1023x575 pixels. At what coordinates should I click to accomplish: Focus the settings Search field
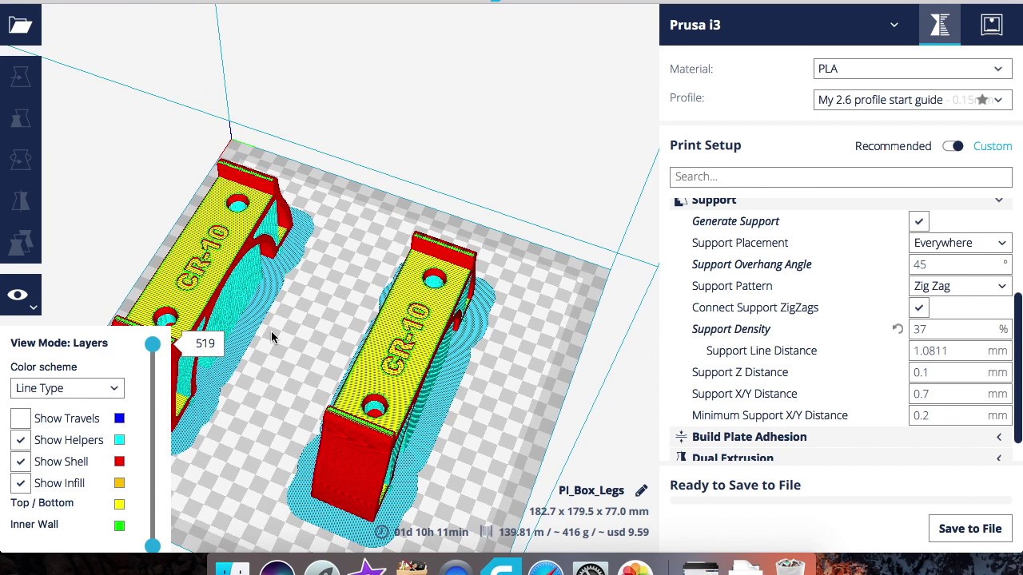841,176
